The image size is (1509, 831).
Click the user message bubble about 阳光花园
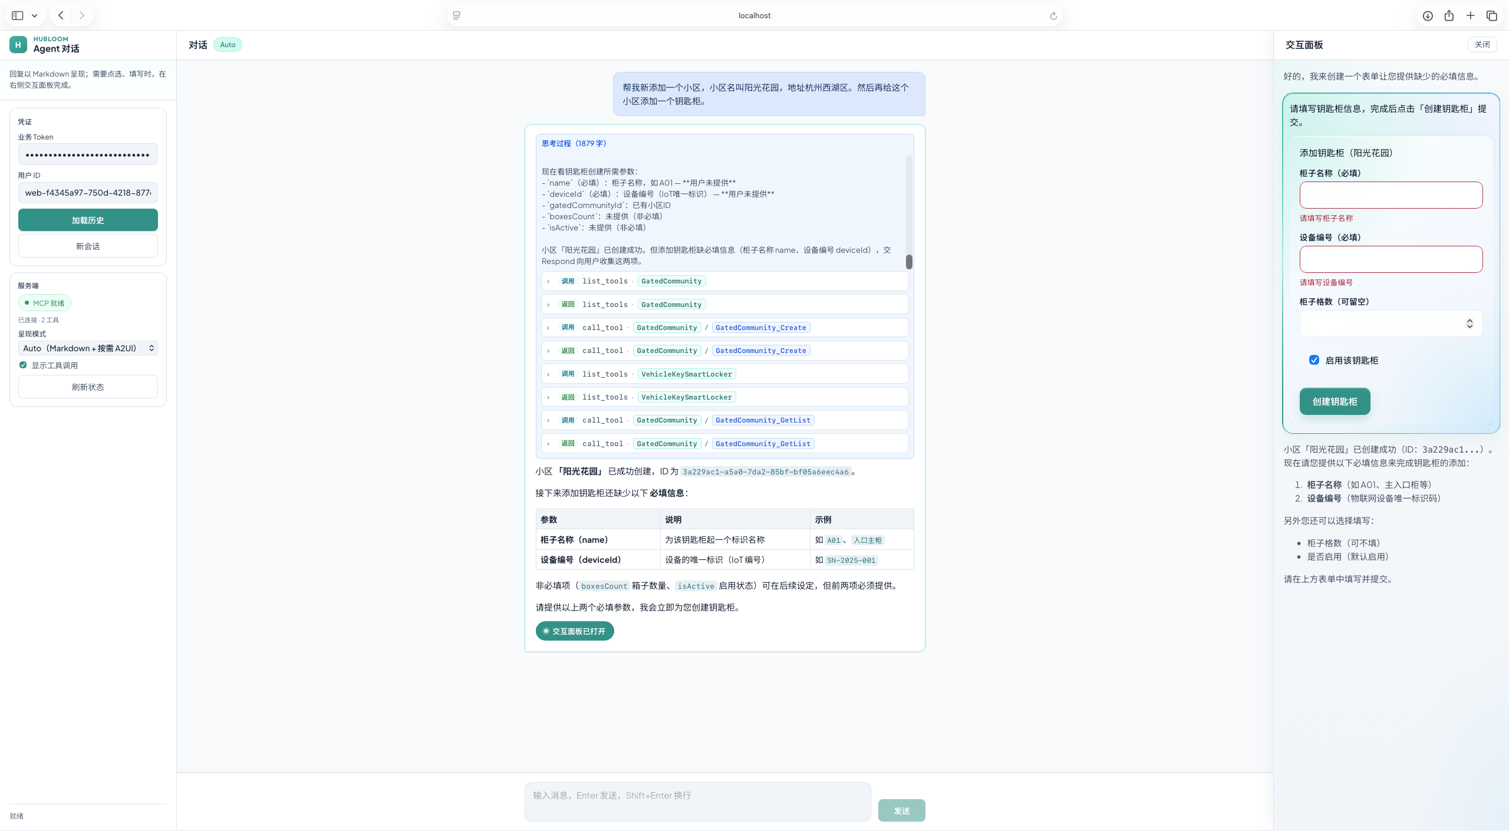click(769, 94)
